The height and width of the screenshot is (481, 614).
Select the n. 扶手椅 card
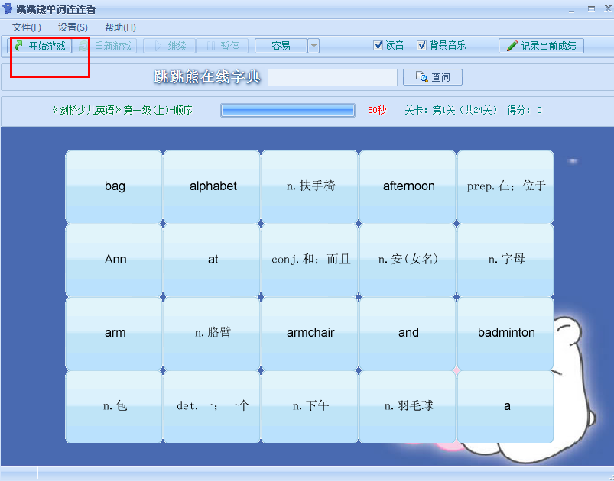pyautogui.click(x=310, y=186)
